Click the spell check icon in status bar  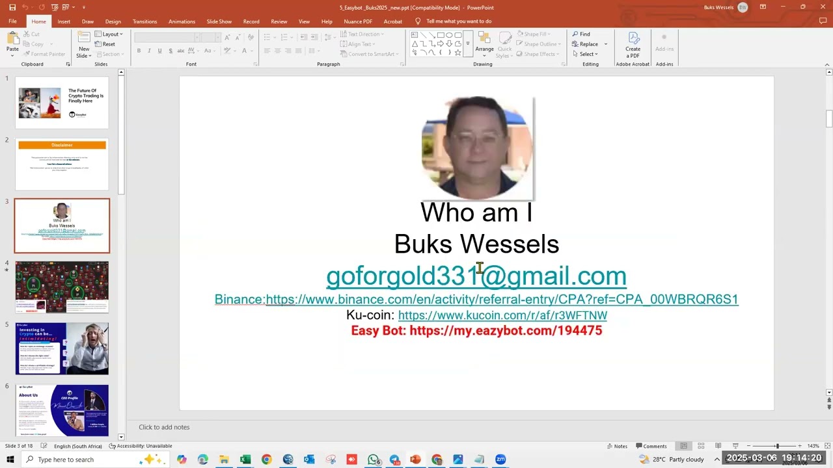pyautogui.click(x=44, y=446)
